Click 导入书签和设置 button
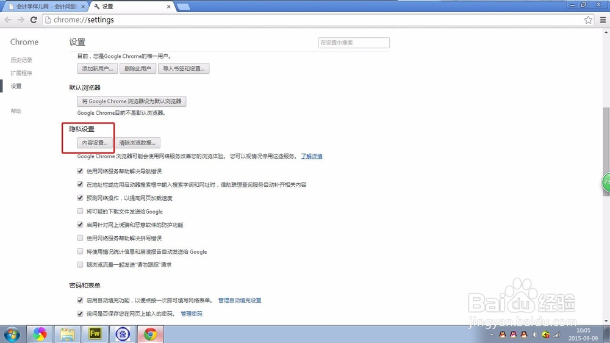This screenshot has width=610, height=343. 184,68
